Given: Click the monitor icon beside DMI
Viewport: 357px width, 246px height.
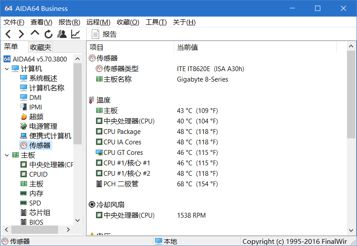Looking at the screenshot, I should [24, 97].
